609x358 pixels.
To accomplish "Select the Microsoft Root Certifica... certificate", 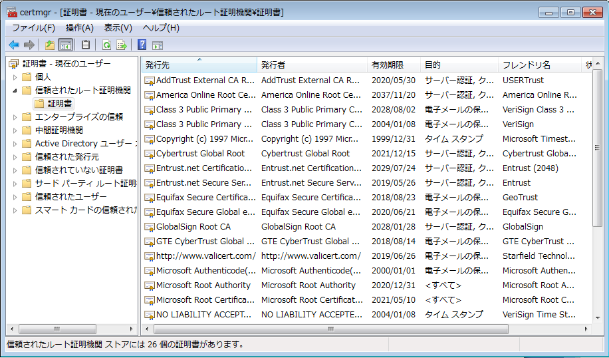I will point(205,300).
